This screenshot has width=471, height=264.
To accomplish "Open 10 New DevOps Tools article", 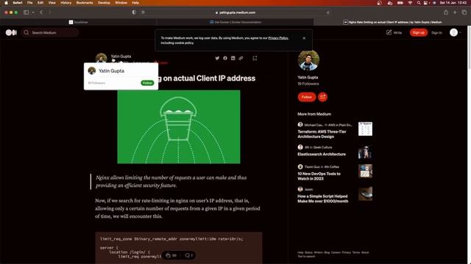I will (x=319, y=176).
